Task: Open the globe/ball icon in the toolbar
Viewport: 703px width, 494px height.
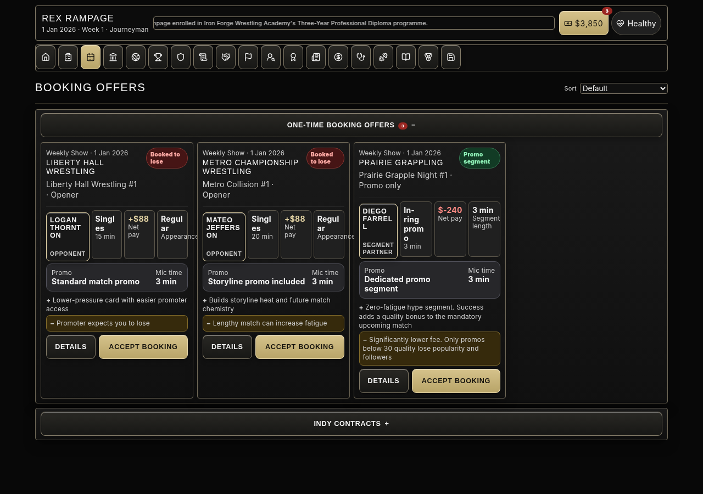Action: 136,57
